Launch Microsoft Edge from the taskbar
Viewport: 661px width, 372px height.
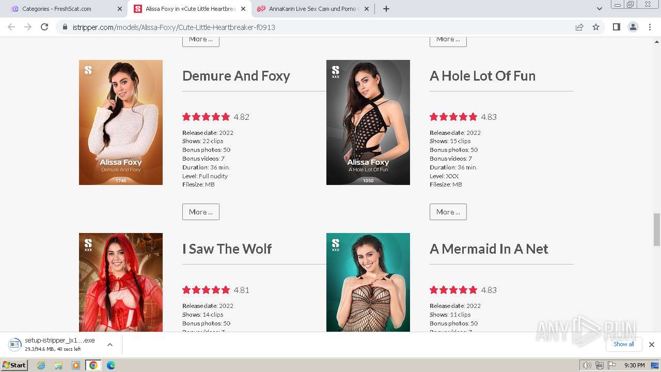pyautogui.click(x=111, y=365)
